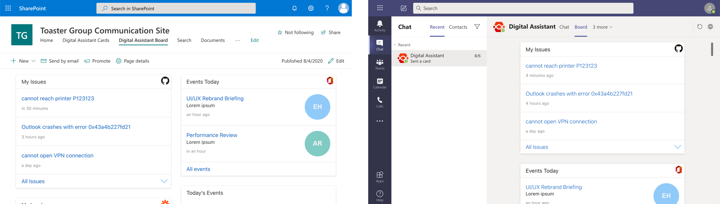Switch to Contacts tab in Teams chat
Screen dimensions: 720x204
click(458, 27)
